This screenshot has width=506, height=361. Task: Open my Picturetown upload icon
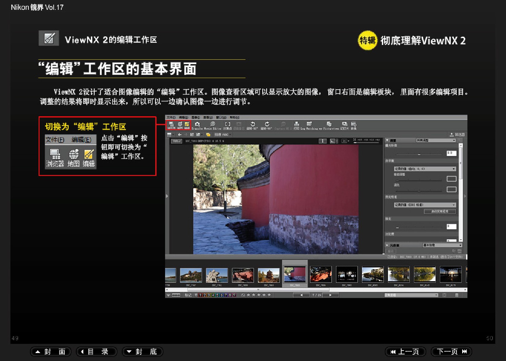329,125
